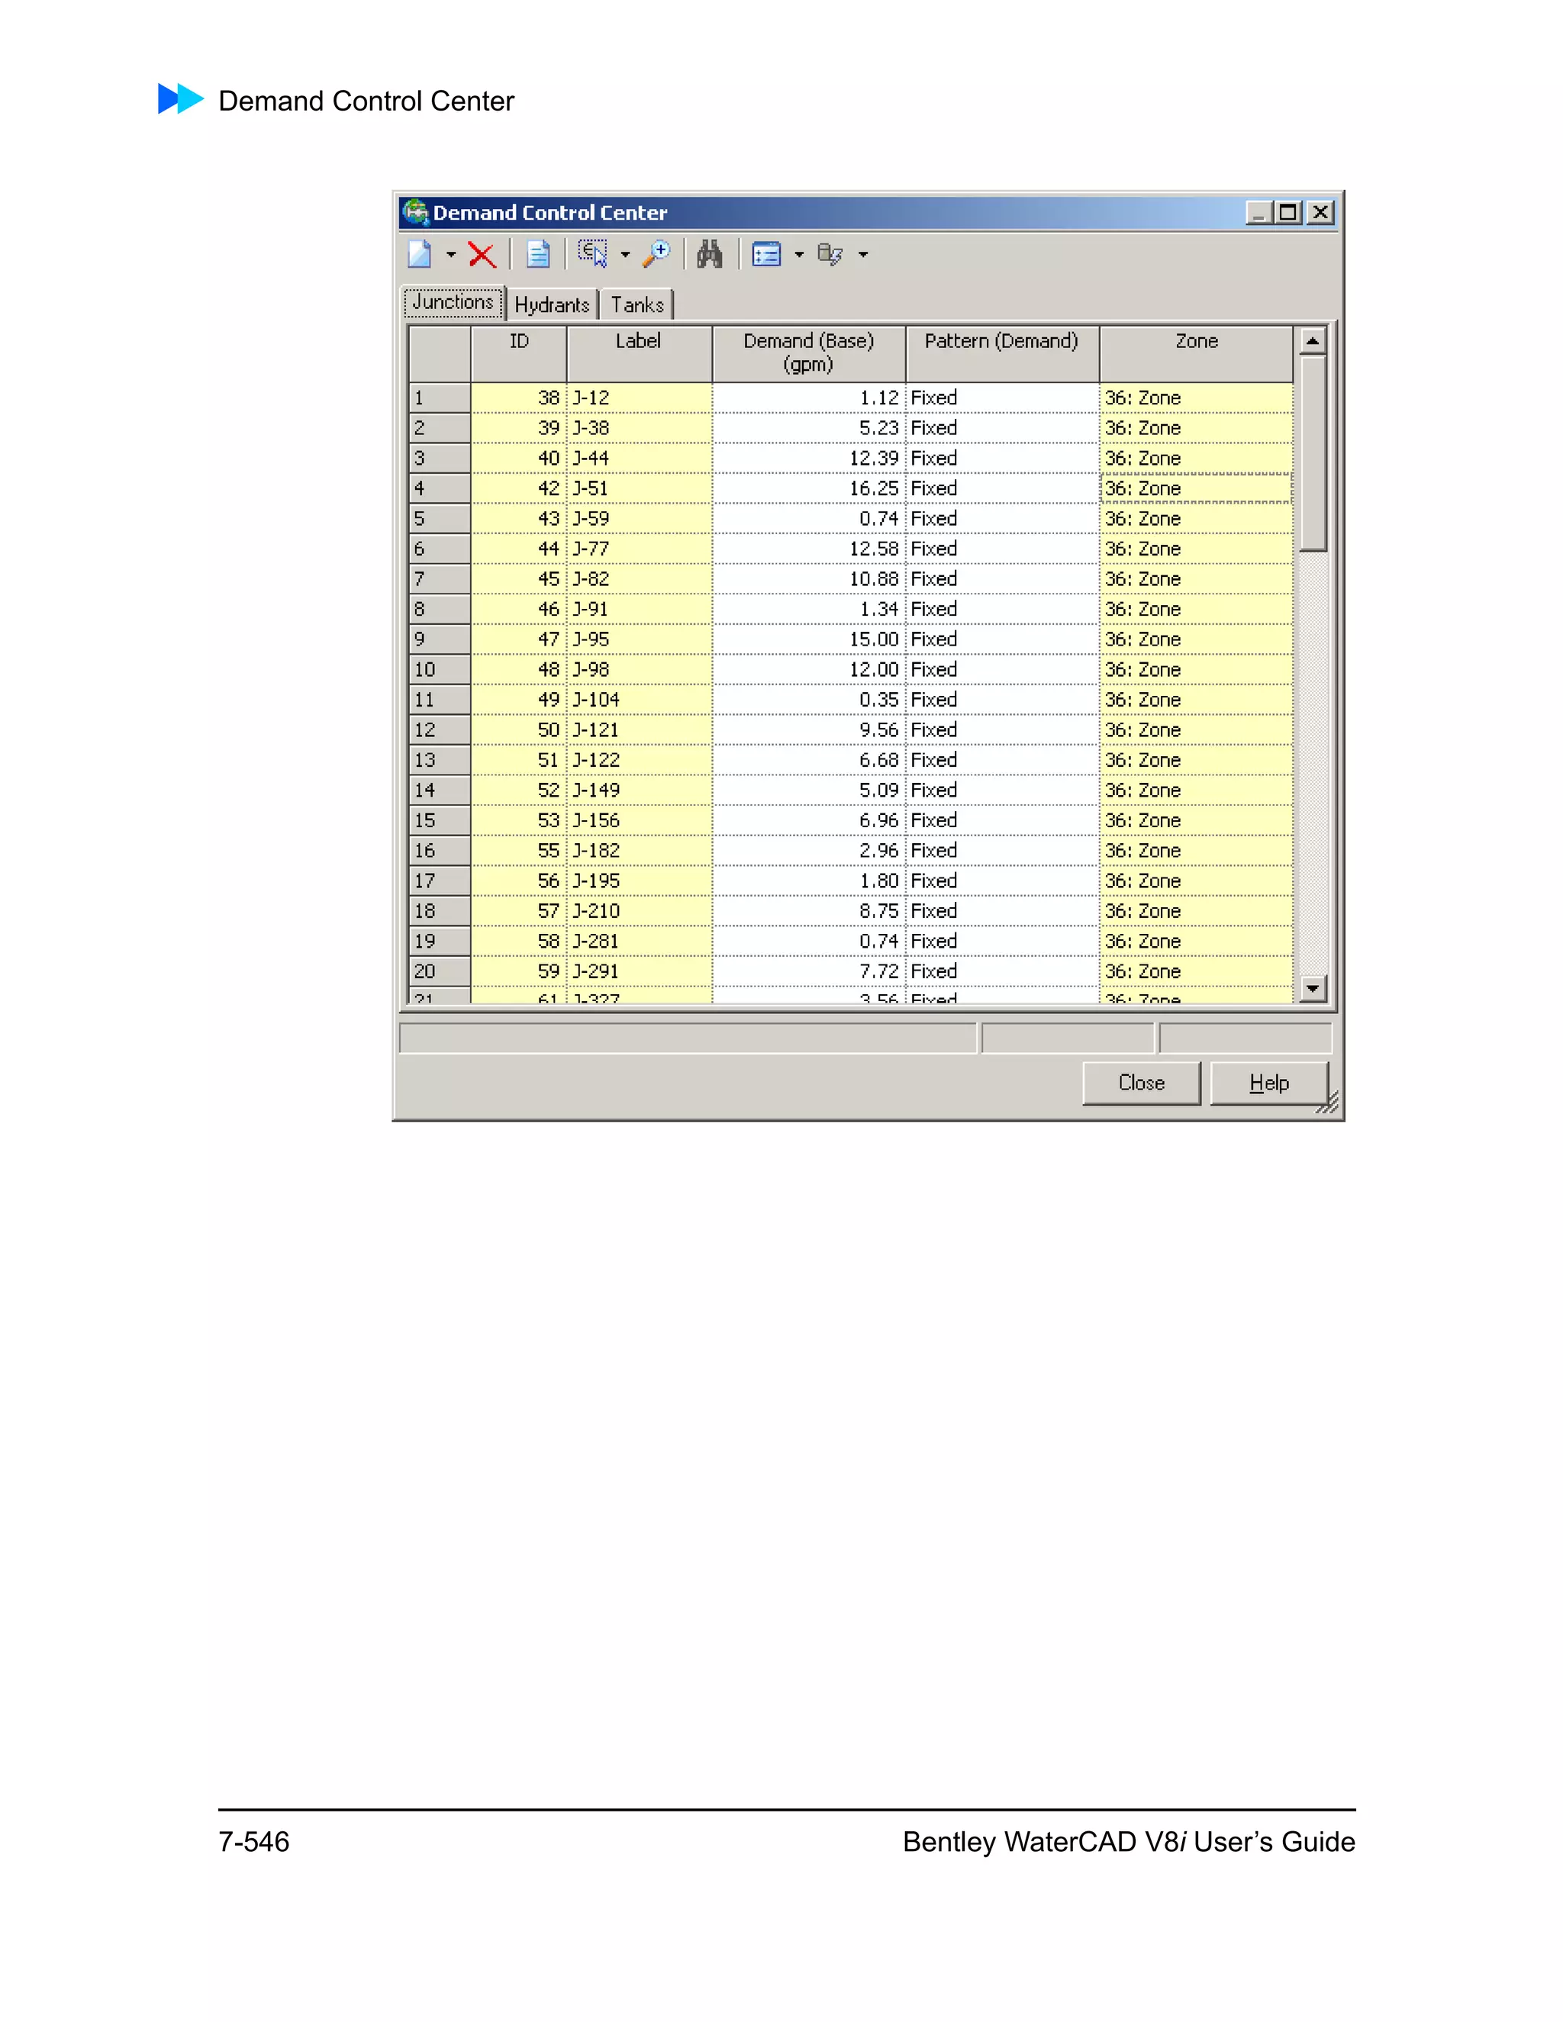Click the Select in Drawing icon
Viewport: 1563px width, 2022px height.
coord(592,253)
